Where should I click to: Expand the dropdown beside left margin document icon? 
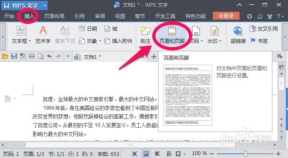(14, 99)
